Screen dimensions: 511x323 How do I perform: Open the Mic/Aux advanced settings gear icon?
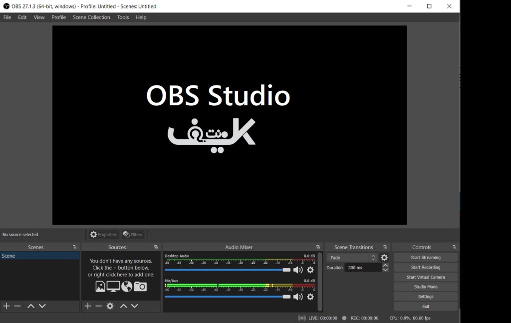tap(310, 297)
